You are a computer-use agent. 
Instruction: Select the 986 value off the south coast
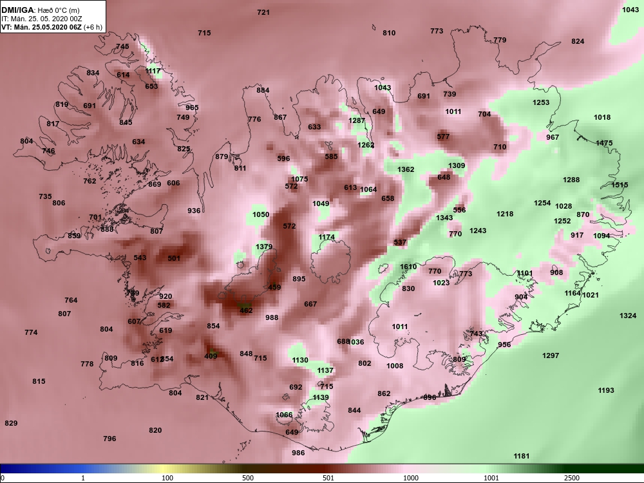tap(298, 453)
